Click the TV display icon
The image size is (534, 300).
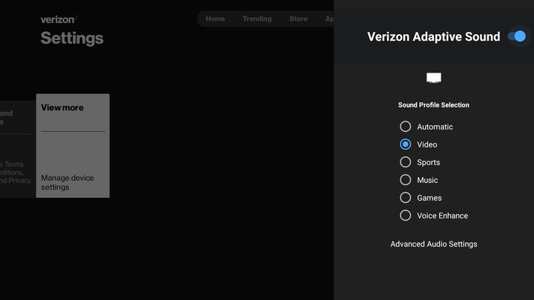tap(434, 78)
